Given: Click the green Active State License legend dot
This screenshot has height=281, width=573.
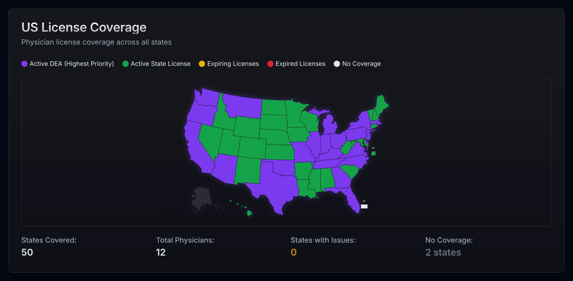Looking at the screenshot, I should (126, 64).
